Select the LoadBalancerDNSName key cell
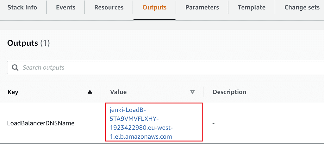 pos(40,123)
